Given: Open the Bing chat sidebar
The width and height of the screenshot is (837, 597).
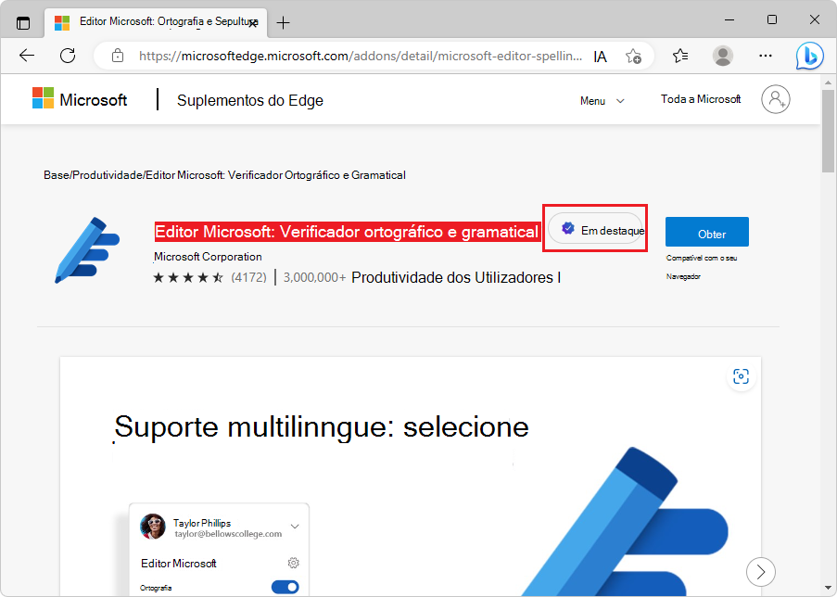Looking at the screenshot, I should 809,56.
